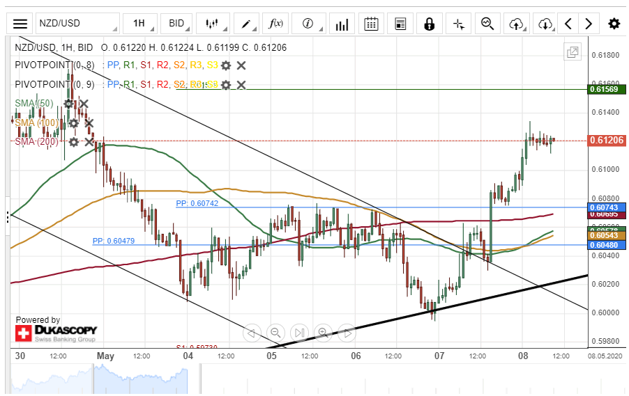This screenshot has width=629, height=396.
Task: Remove the SMA (200) indicator
Action: 89,142
